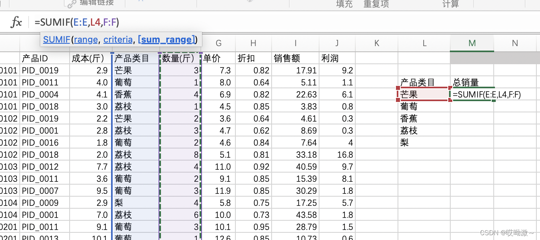Select the 数量(斤) header cell
Screen dimensions: 540x240
[180, 58]
